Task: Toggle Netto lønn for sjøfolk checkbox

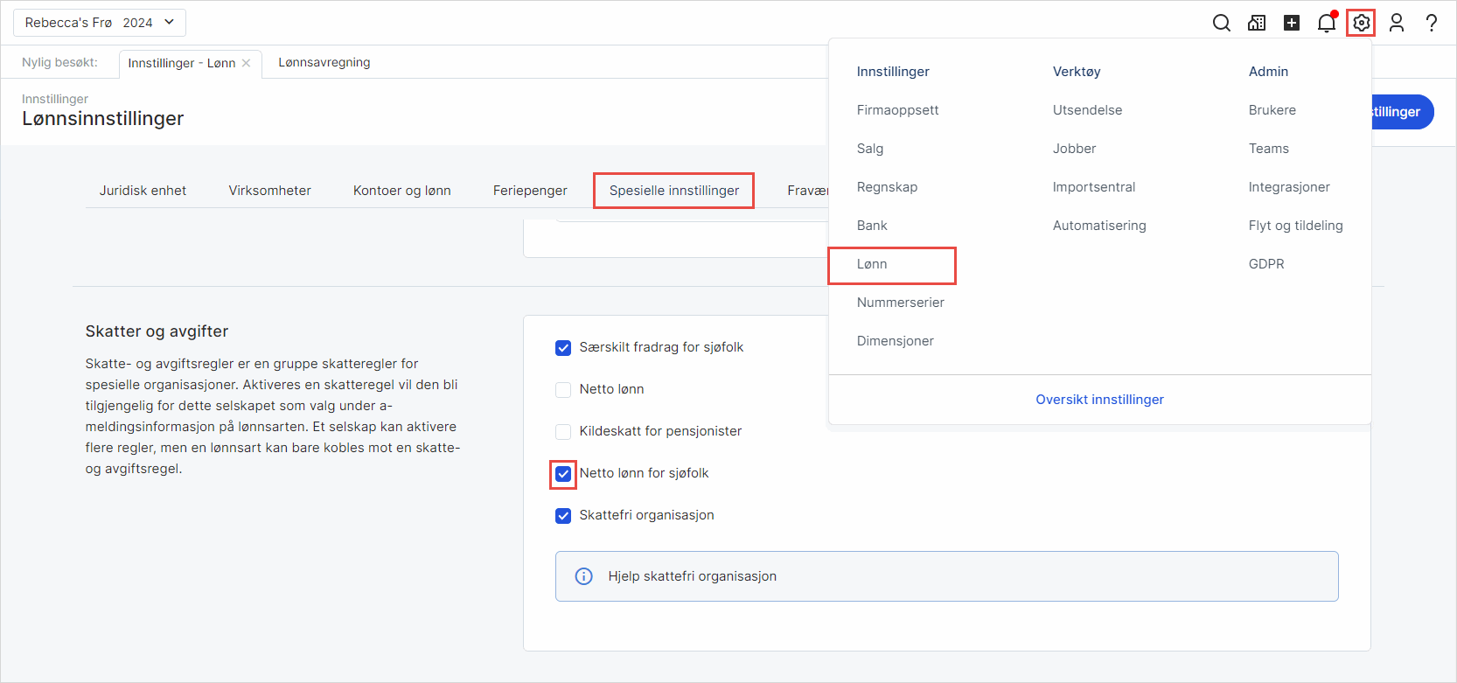Action: (x=563, y=474)
